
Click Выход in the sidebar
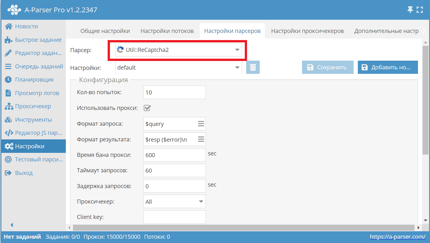point(33,173)
